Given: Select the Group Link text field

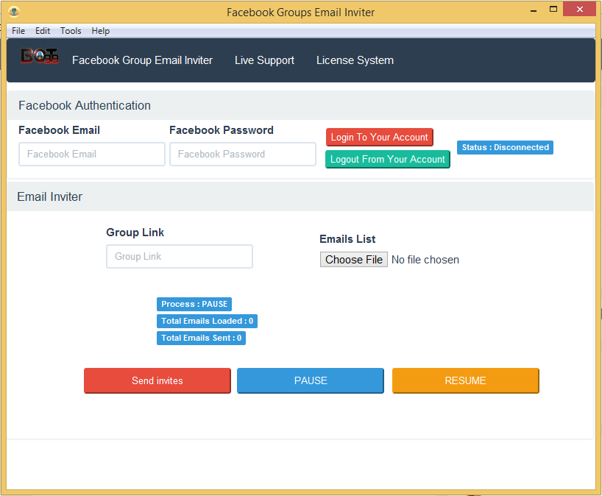Looking at the screenshot, I should (x=180, y=256).
